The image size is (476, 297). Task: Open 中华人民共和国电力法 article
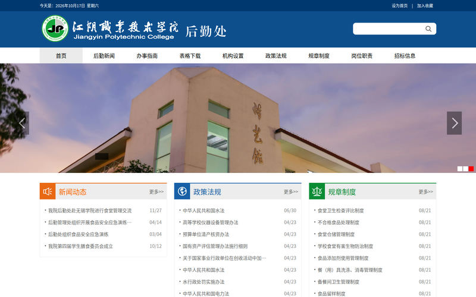[x=206, y=293]
